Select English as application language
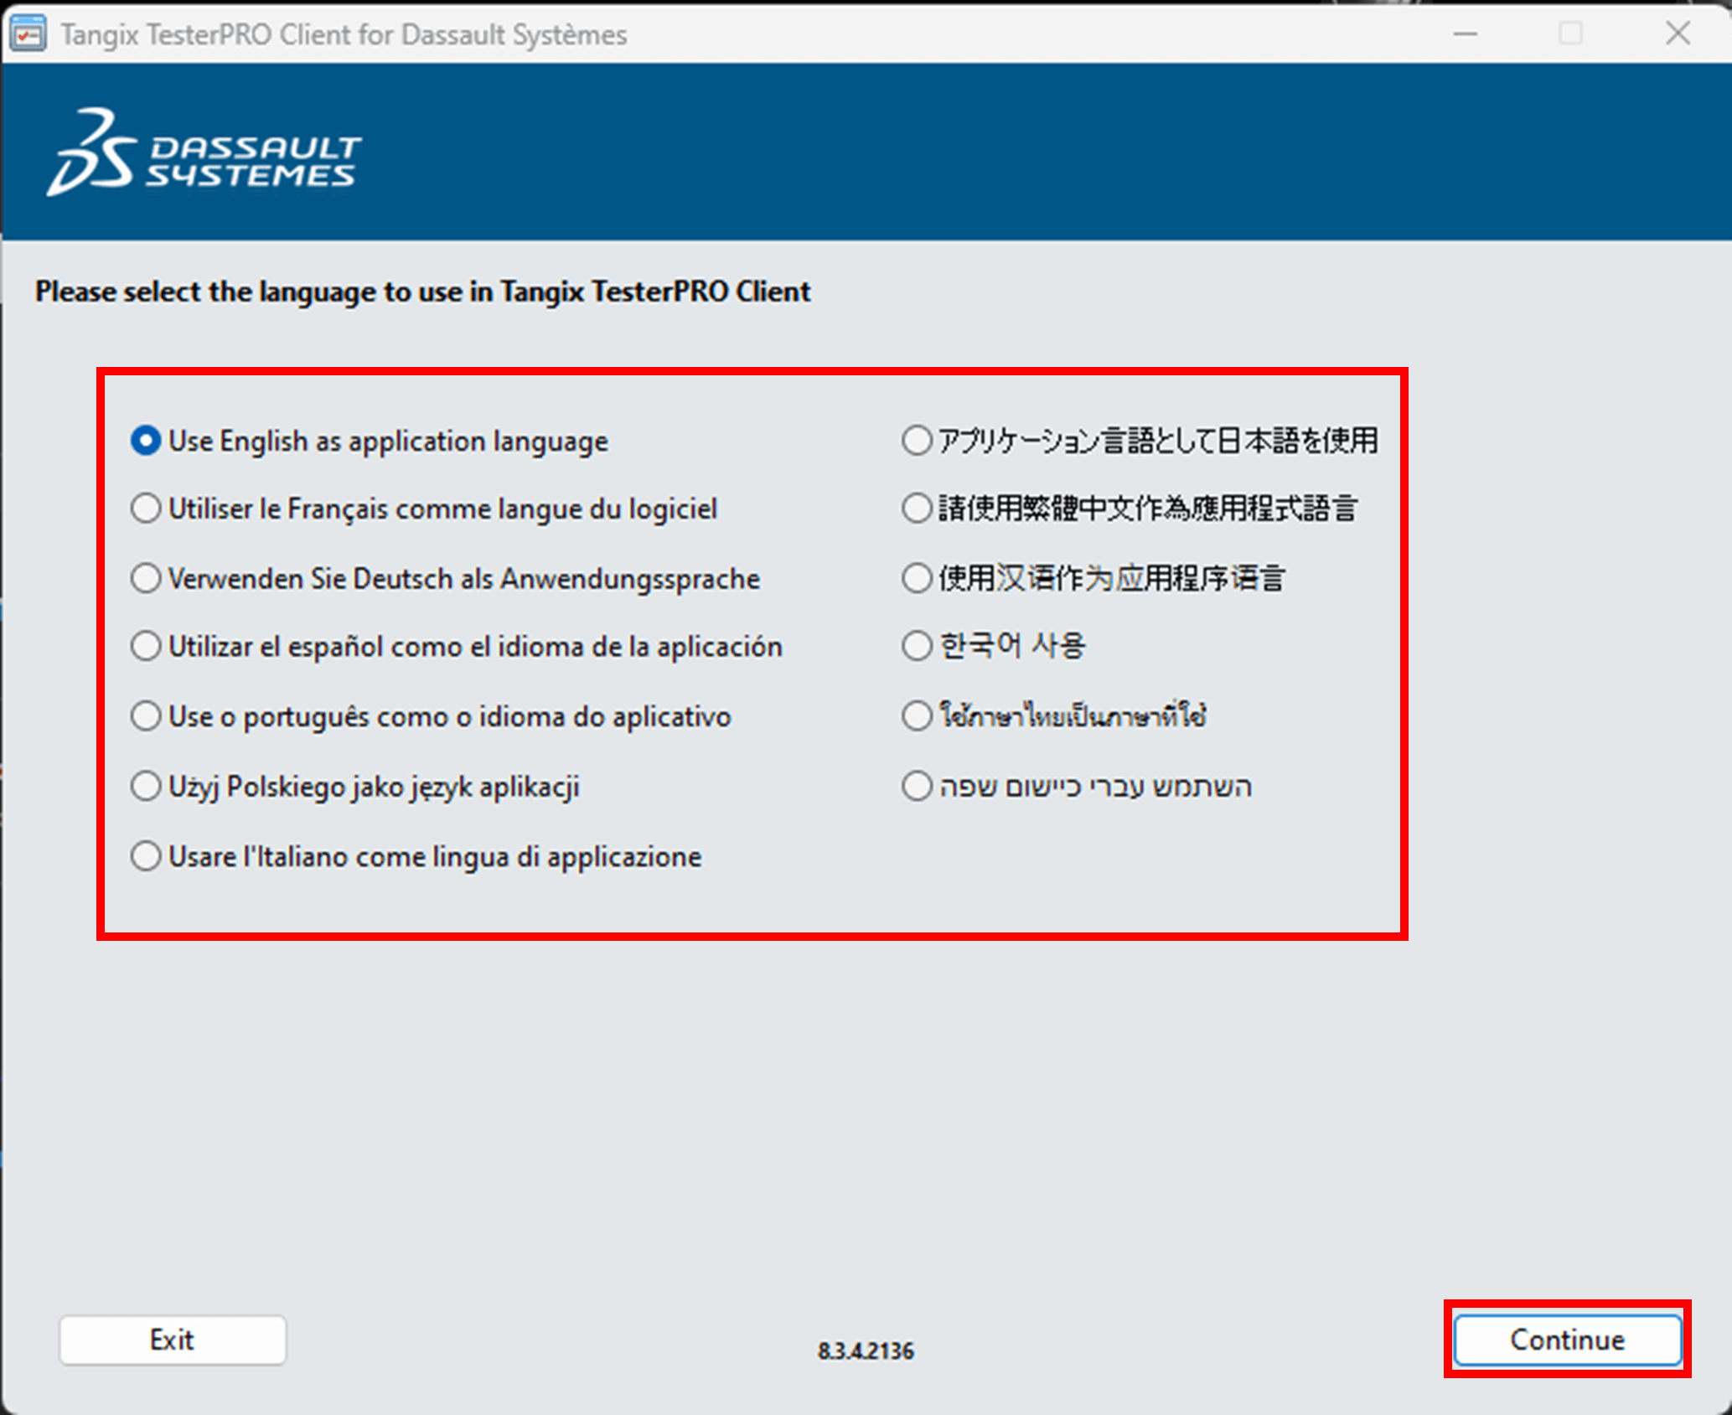 [146, 441]
